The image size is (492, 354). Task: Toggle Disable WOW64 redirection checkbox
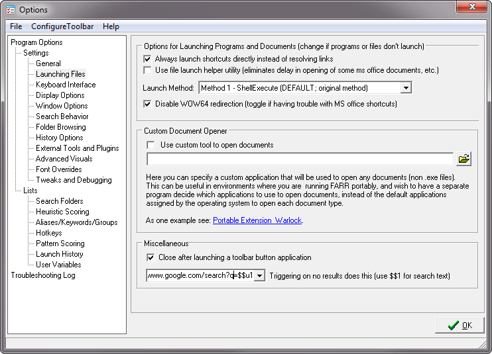click(147, 104)
